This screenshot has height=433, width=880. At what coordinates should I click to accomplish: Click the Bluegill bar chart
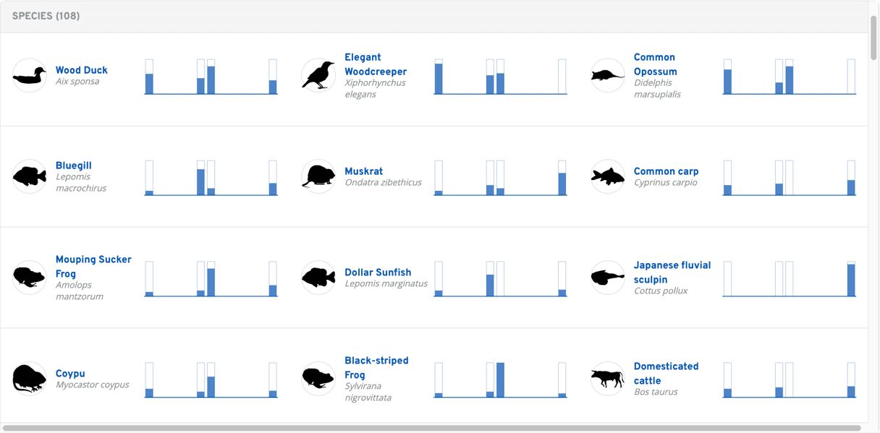point(210,176)
